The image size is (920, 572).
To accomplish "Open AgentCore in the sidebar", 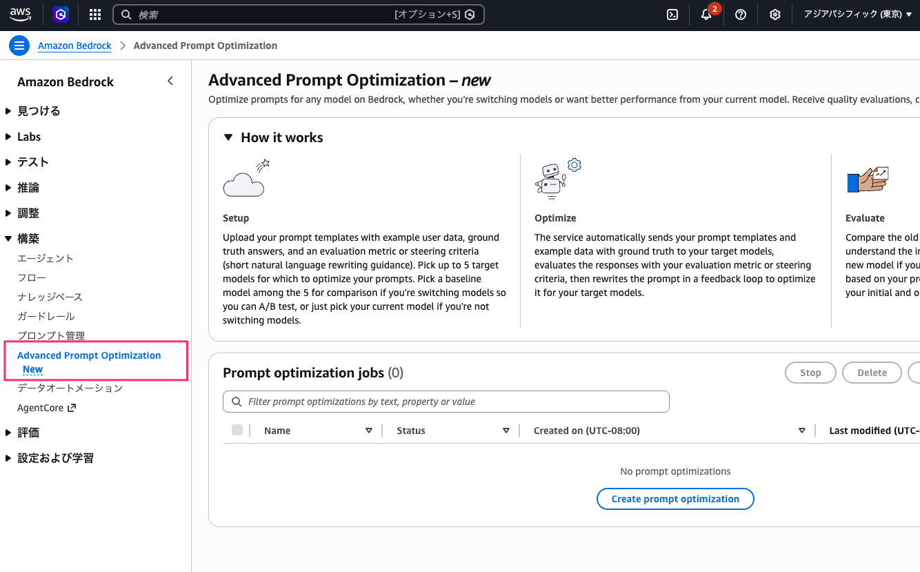I will (40, 408).
